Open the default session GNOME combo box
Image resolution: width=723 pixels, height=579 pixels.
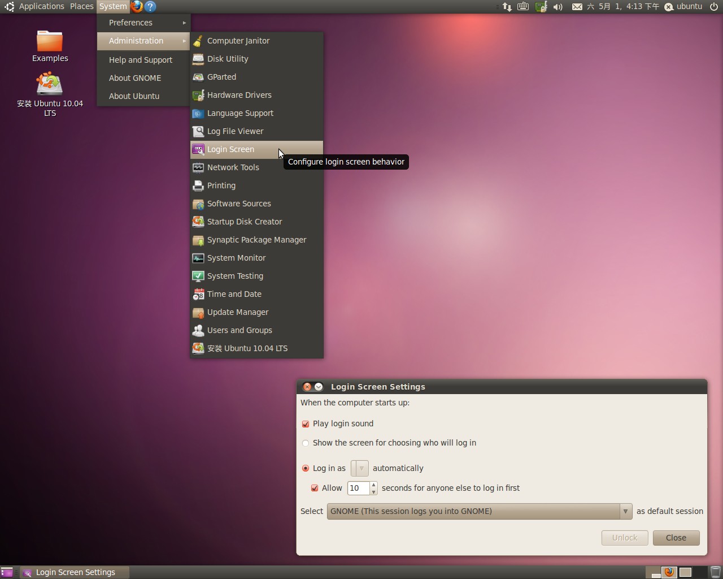coord(479,511)
